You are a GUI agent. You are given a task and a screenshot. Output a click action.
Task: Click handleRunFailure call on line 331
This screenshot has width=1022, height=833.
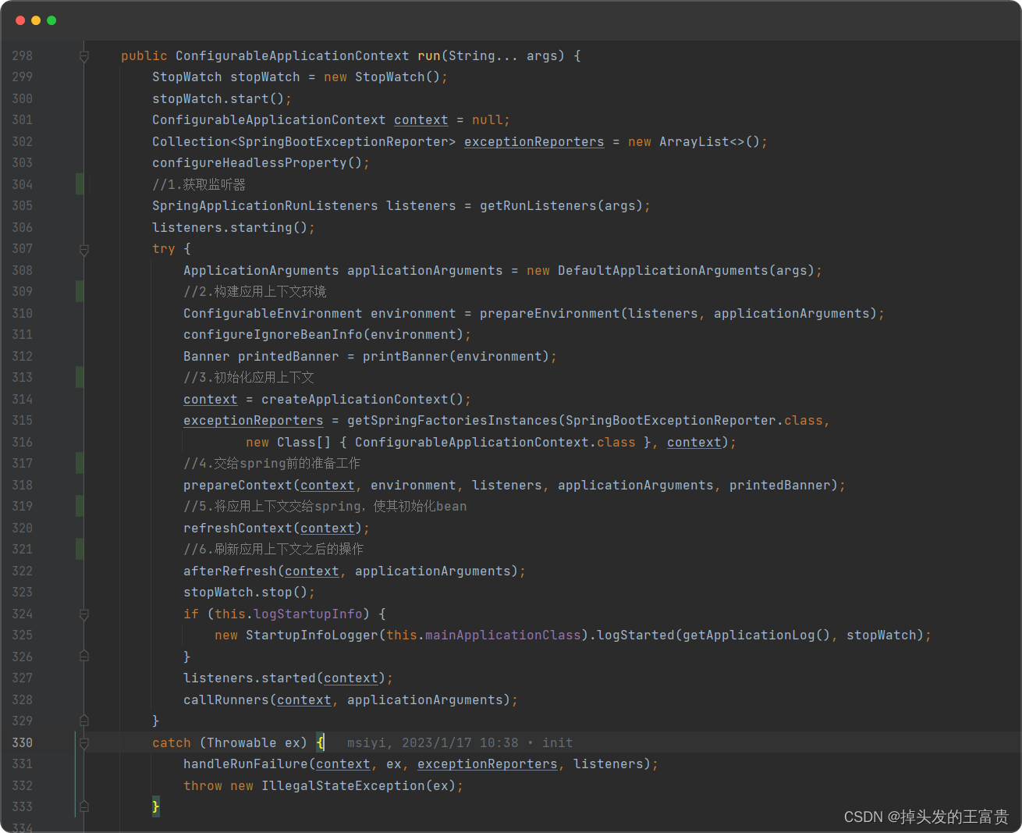(x=246, y=764)
